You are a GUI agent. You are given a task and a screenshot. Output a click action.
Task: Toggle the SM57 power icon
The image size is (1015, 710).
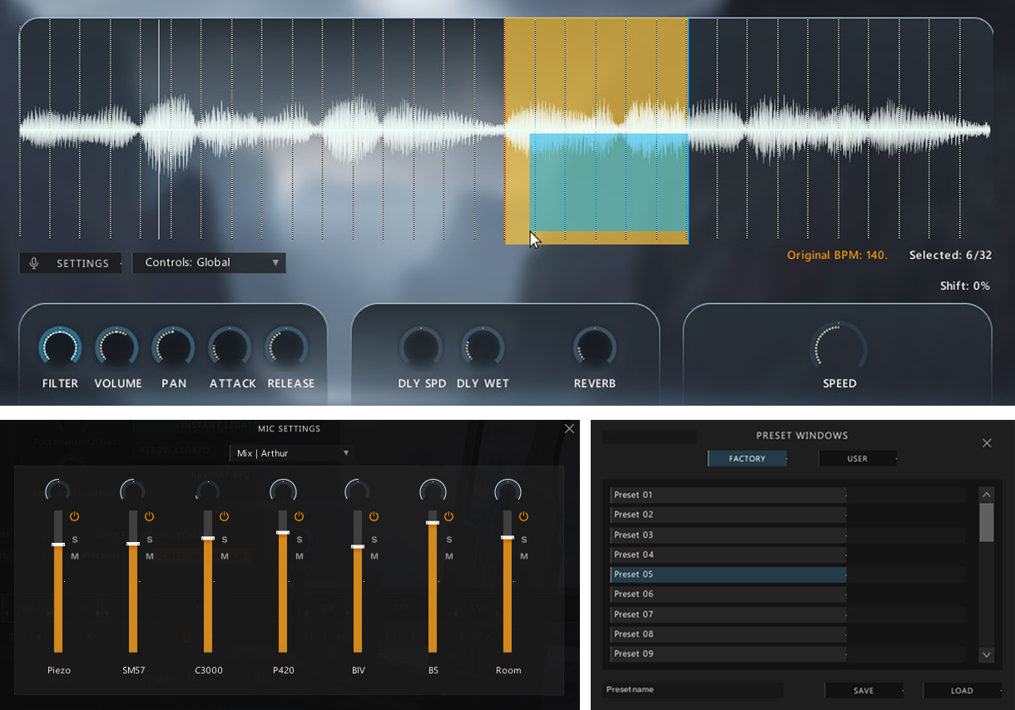(x=149, y=516)
